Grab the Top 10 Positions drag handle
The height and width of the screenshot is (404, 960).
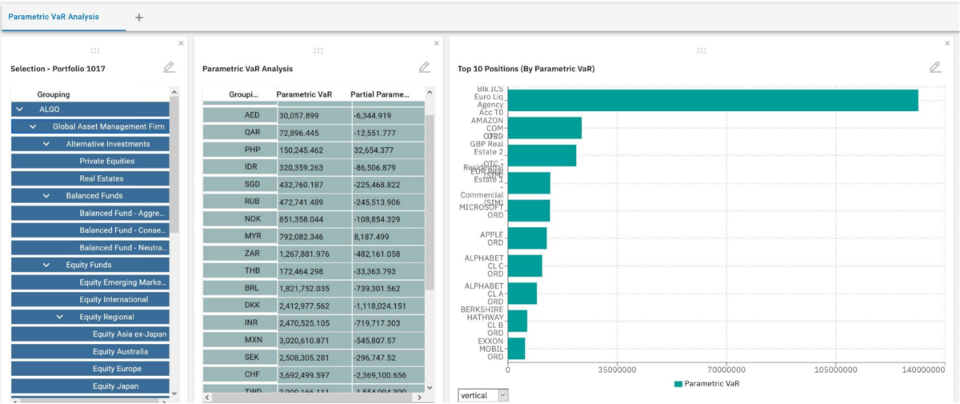point(702,50)
